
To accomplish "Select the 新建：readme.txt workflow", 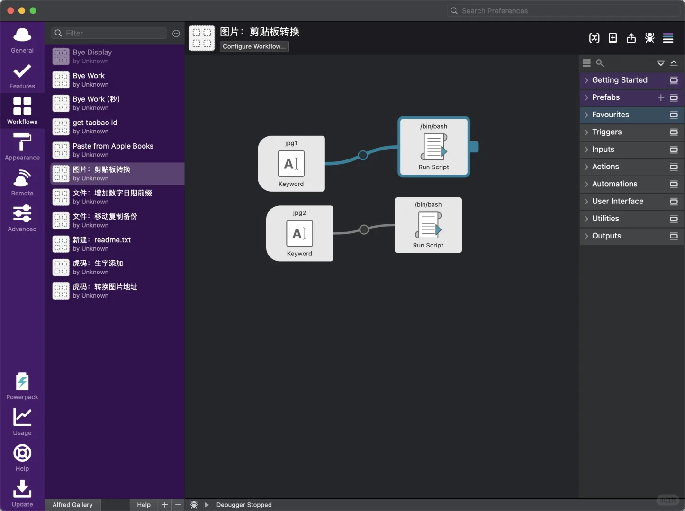I will pos(117,244).
